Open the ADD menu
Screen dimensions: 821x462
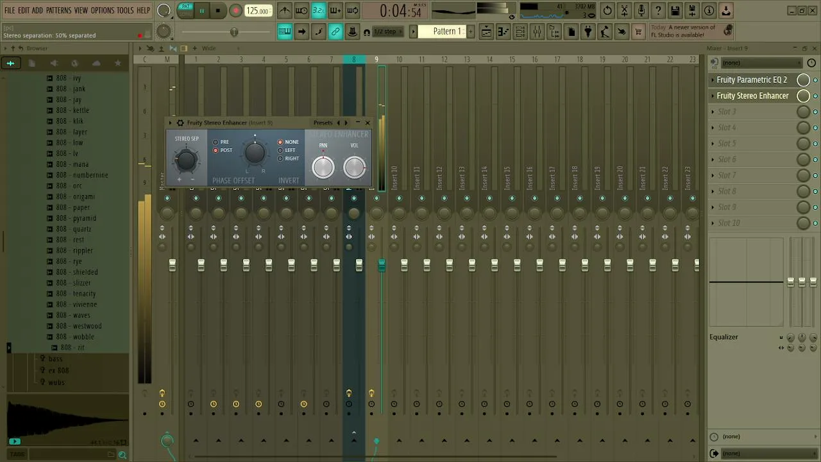(37, 10)
